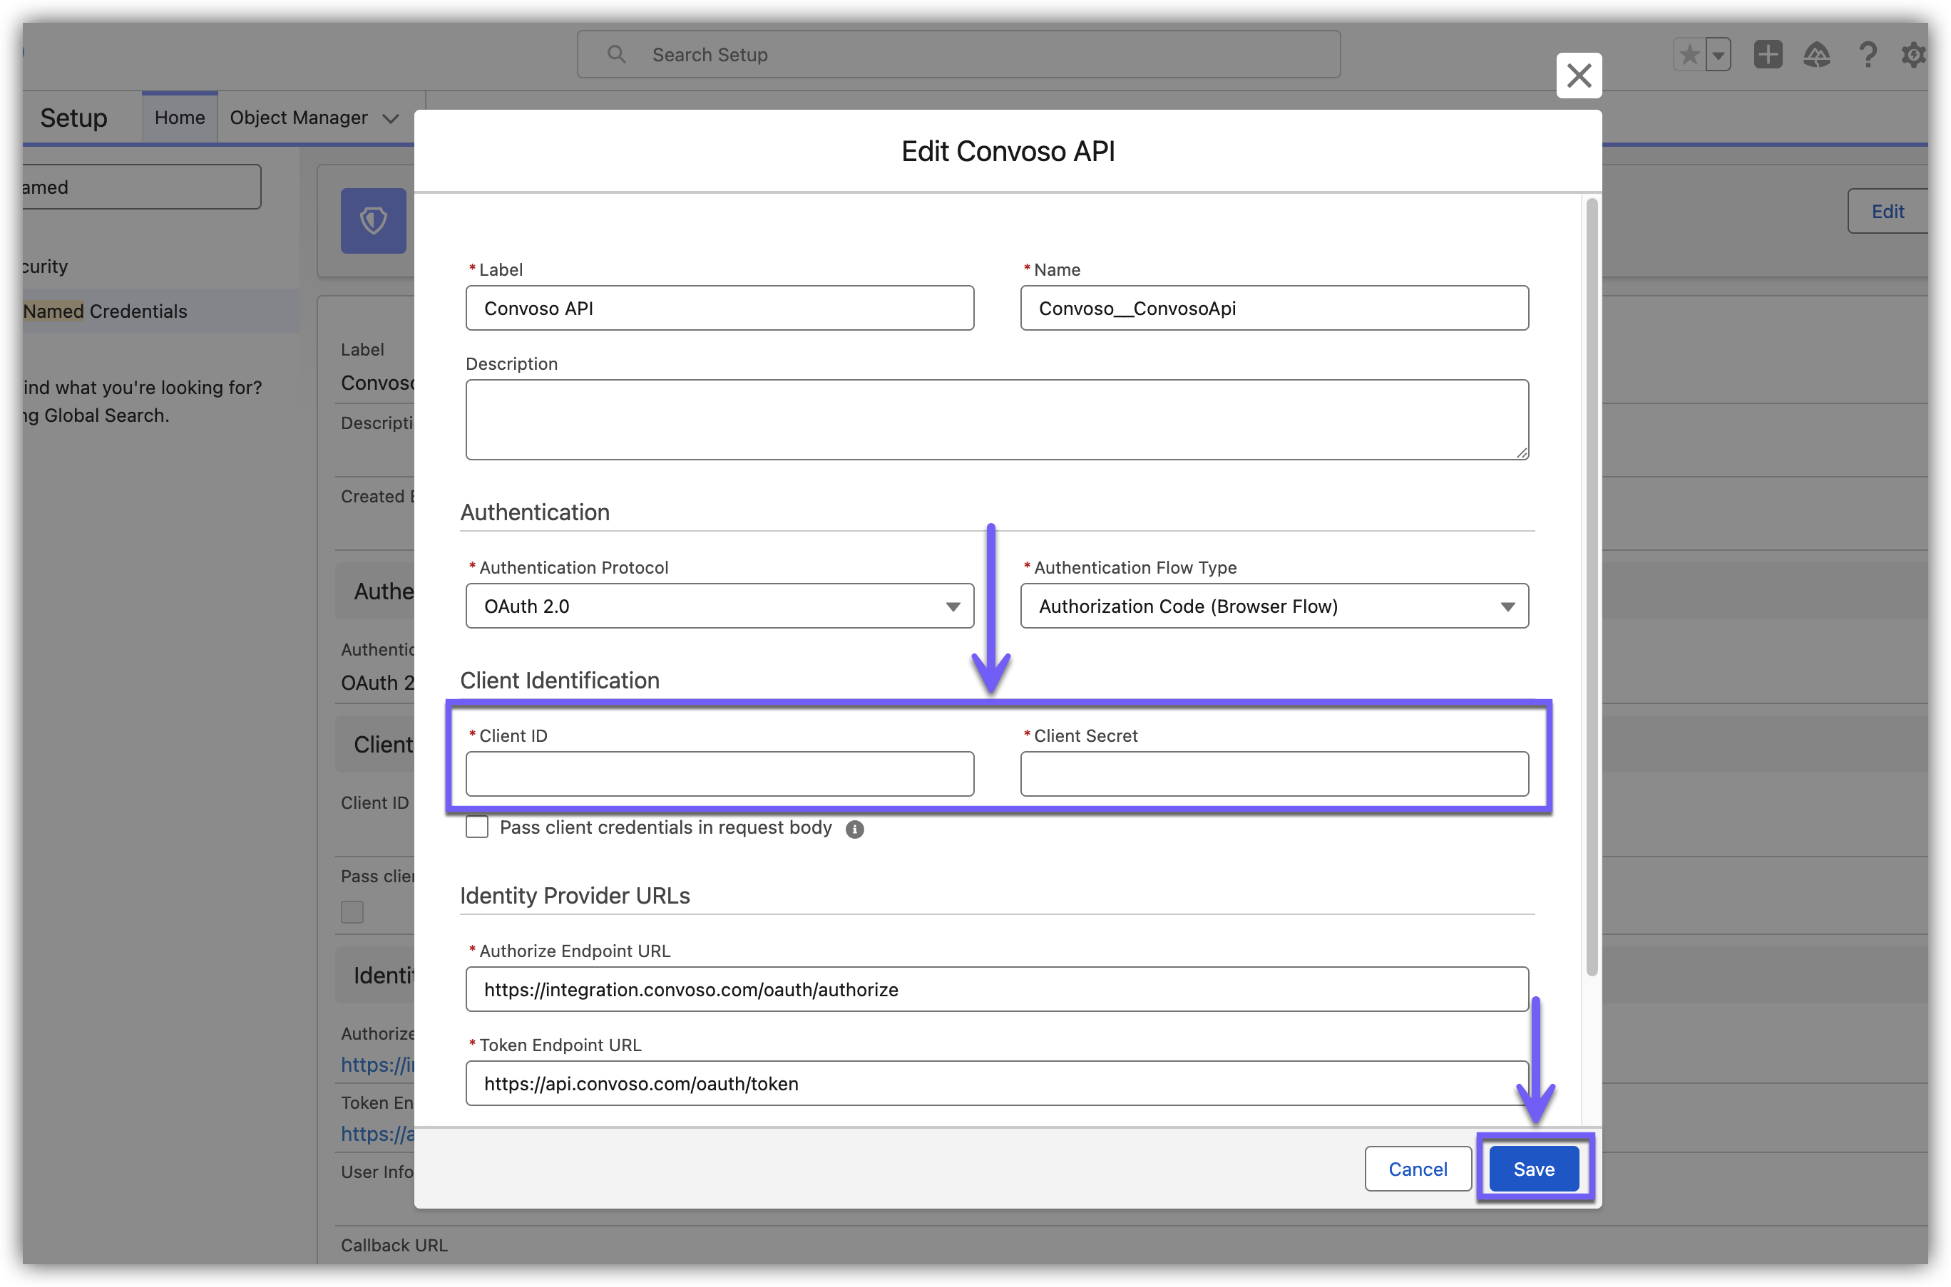This screenshot has width=1951, height=1287.
Task: Click info icon beside Pass client credentials
Action: coord(855,829)
